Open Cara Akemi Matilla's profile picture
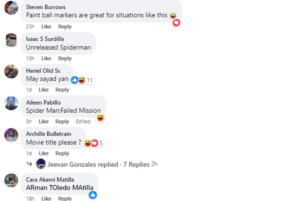Screen dimensions: 297x201 (x=11, y=180)
